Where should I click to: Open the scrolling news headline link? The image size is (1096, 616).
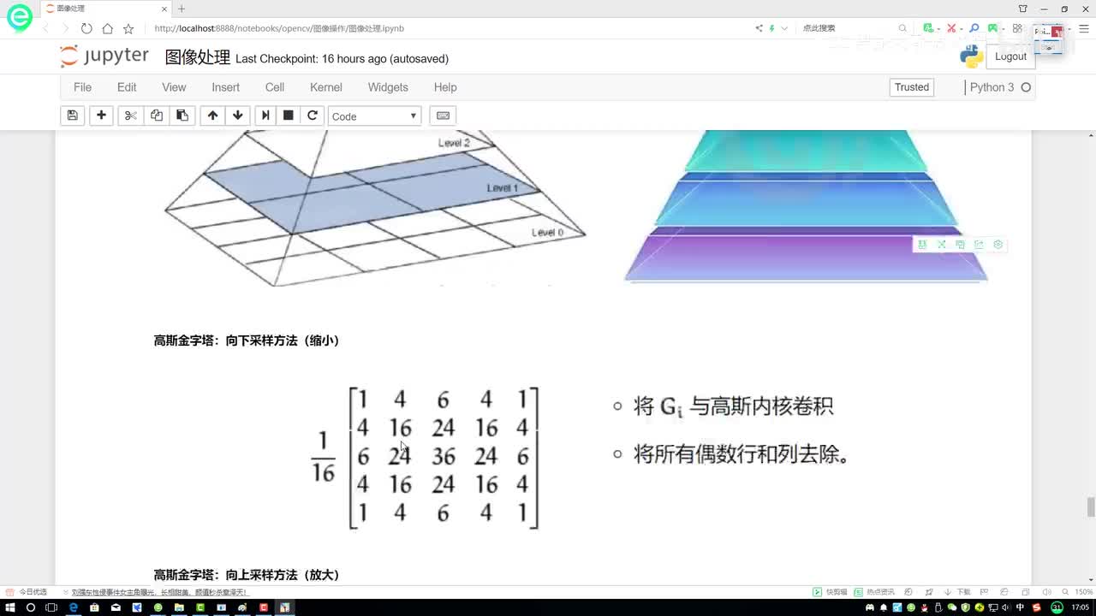159,592
